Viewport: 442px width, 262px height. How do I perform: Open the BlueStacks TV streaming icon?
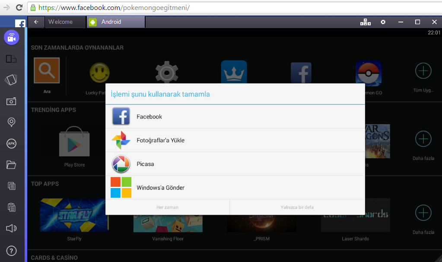point(11,37)
